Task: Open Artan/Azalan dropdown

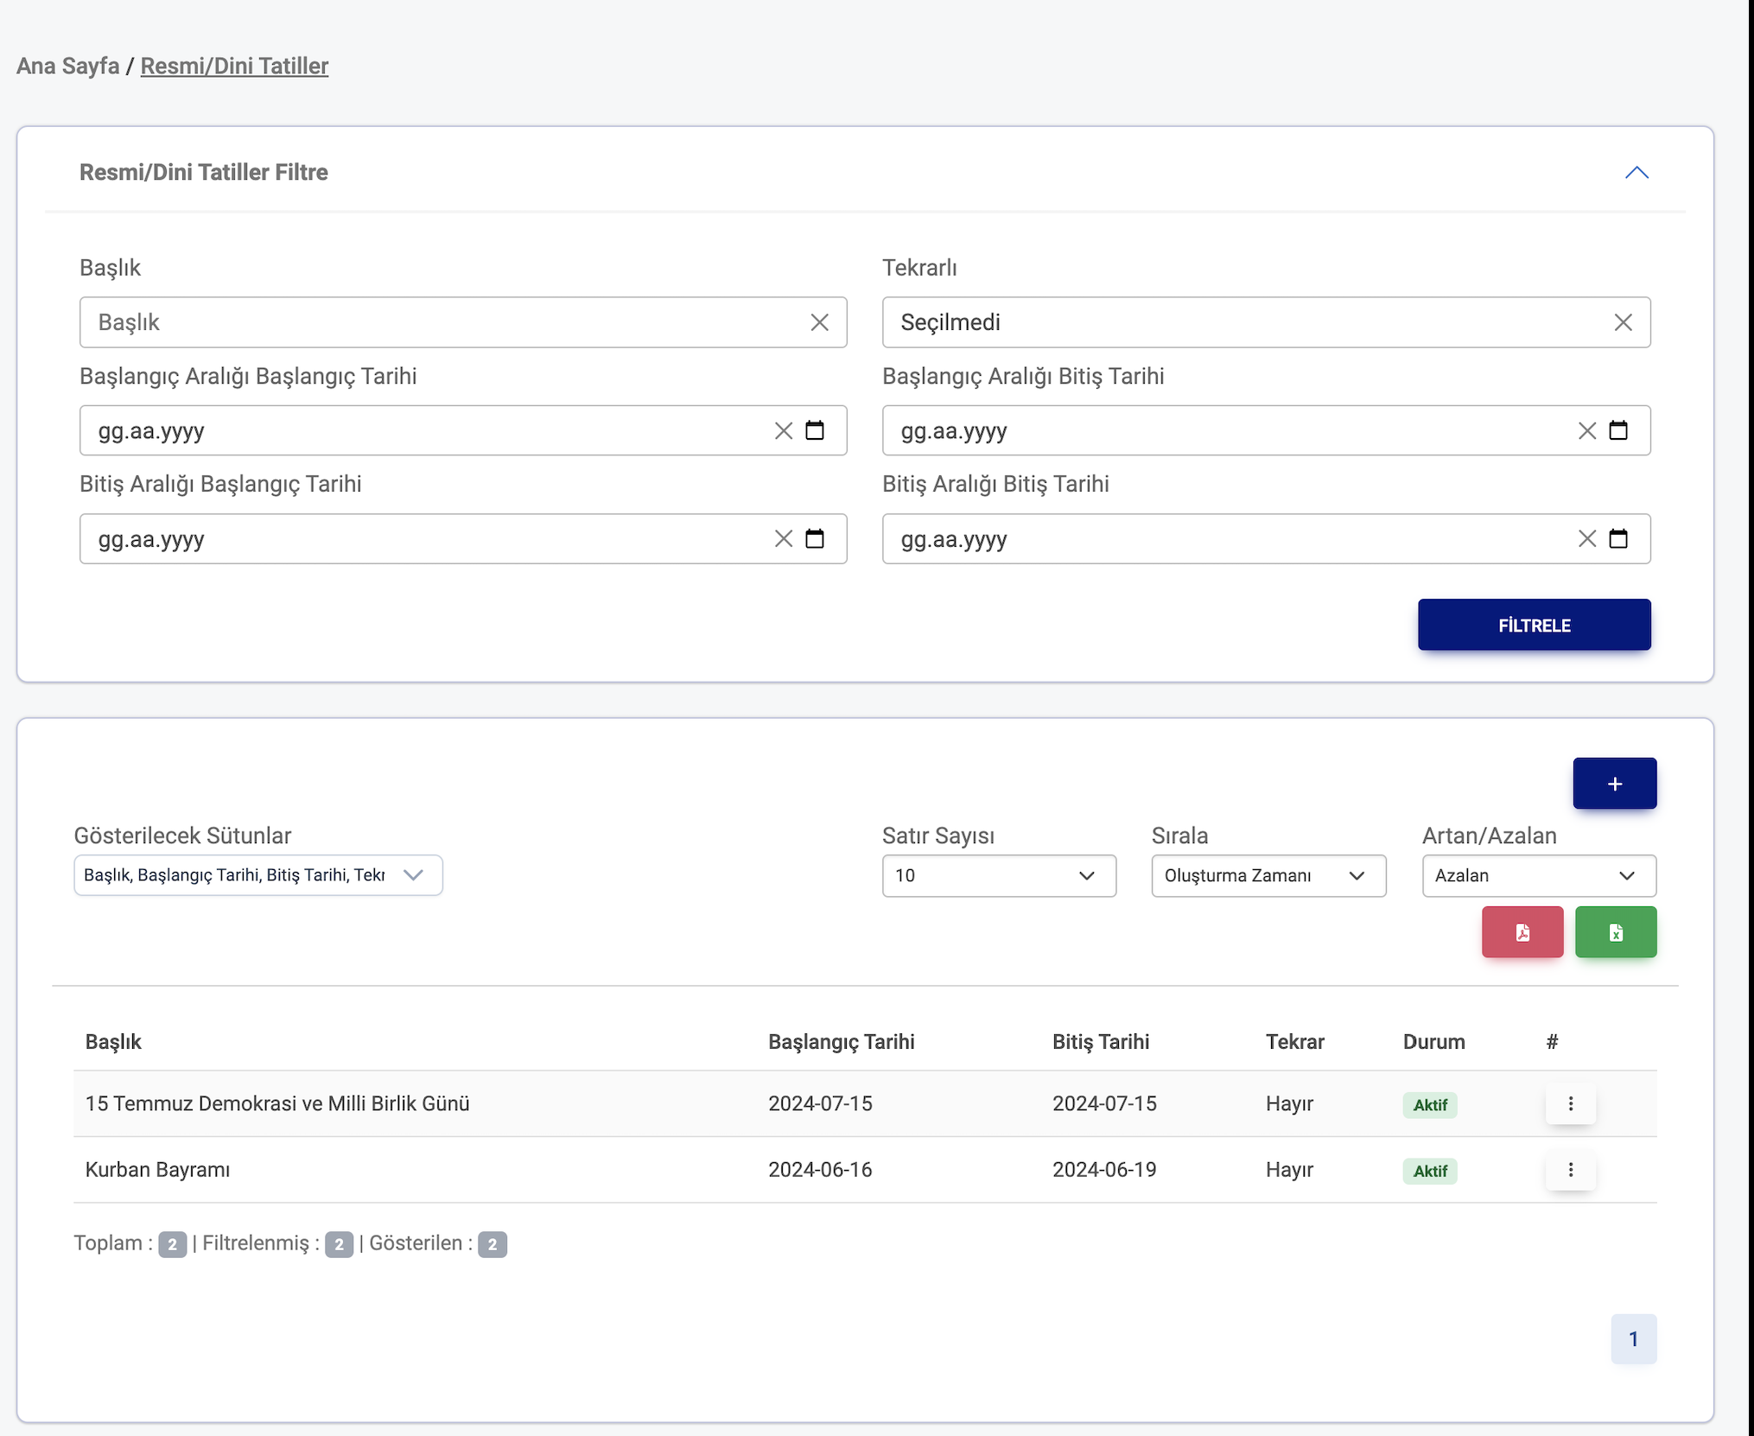Action: [1539, 875]
